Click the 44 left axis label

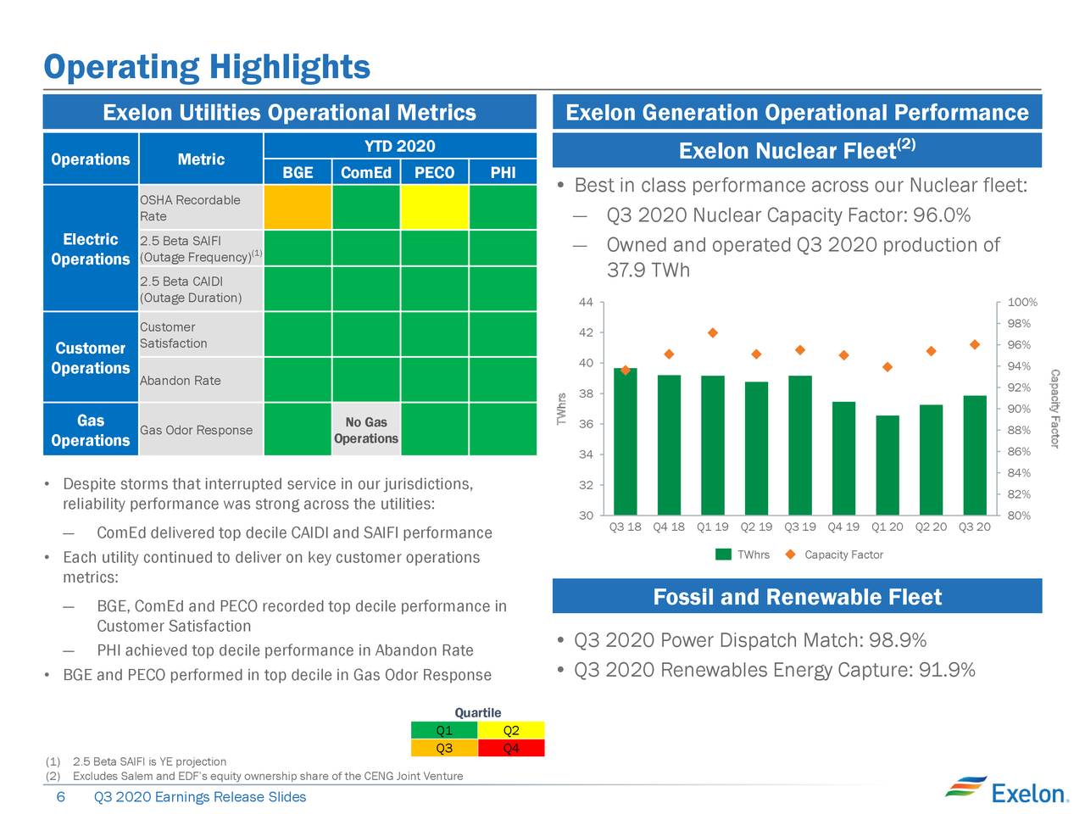pos(586,303)
